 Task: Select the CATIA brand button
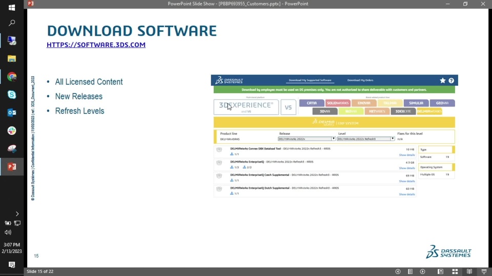[x=312, y=103]
